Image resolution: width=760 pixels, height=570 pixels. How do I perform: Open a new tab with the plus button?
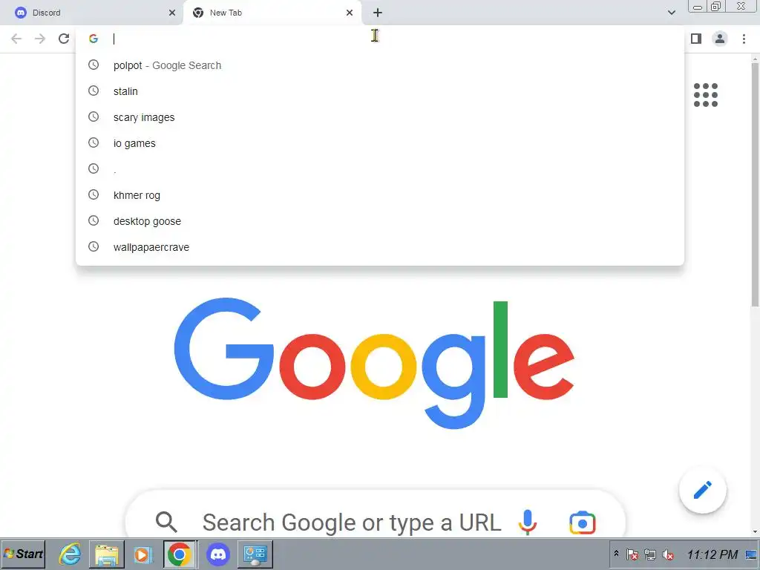pyautogui.click(x=378, y=13)
